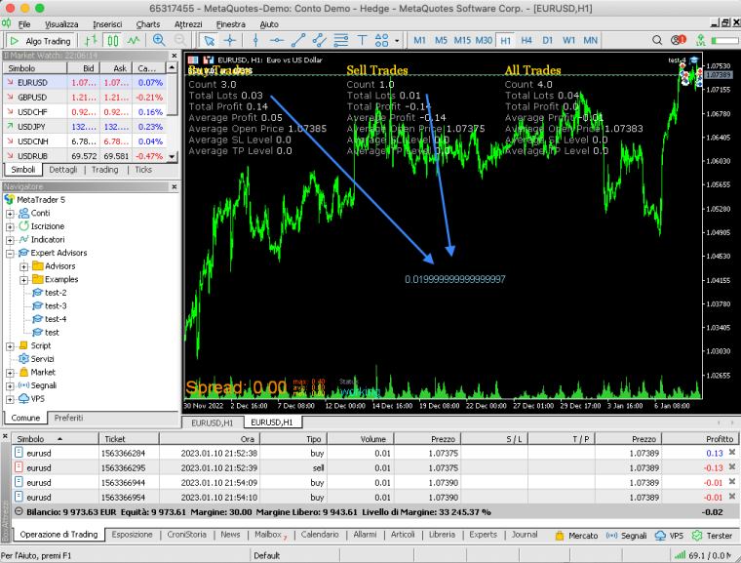Click the VPS cloud button in toolbox
This screenshot has width=741, height=563.
click(670, 536)
